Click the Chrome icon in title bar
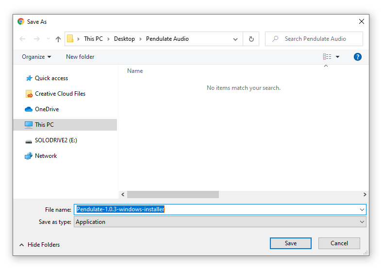The height and width of the screenshot is (270, 382). tap(21, 22)
